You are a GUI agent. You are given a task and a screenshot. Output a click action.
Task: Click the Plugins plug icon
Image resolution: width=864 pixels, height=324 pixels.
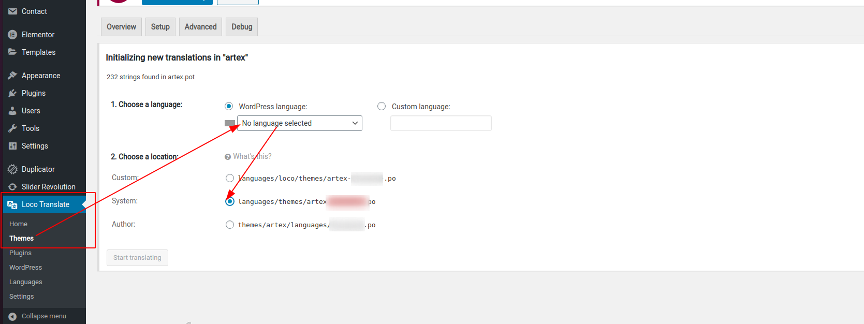(x=12, y=93)
